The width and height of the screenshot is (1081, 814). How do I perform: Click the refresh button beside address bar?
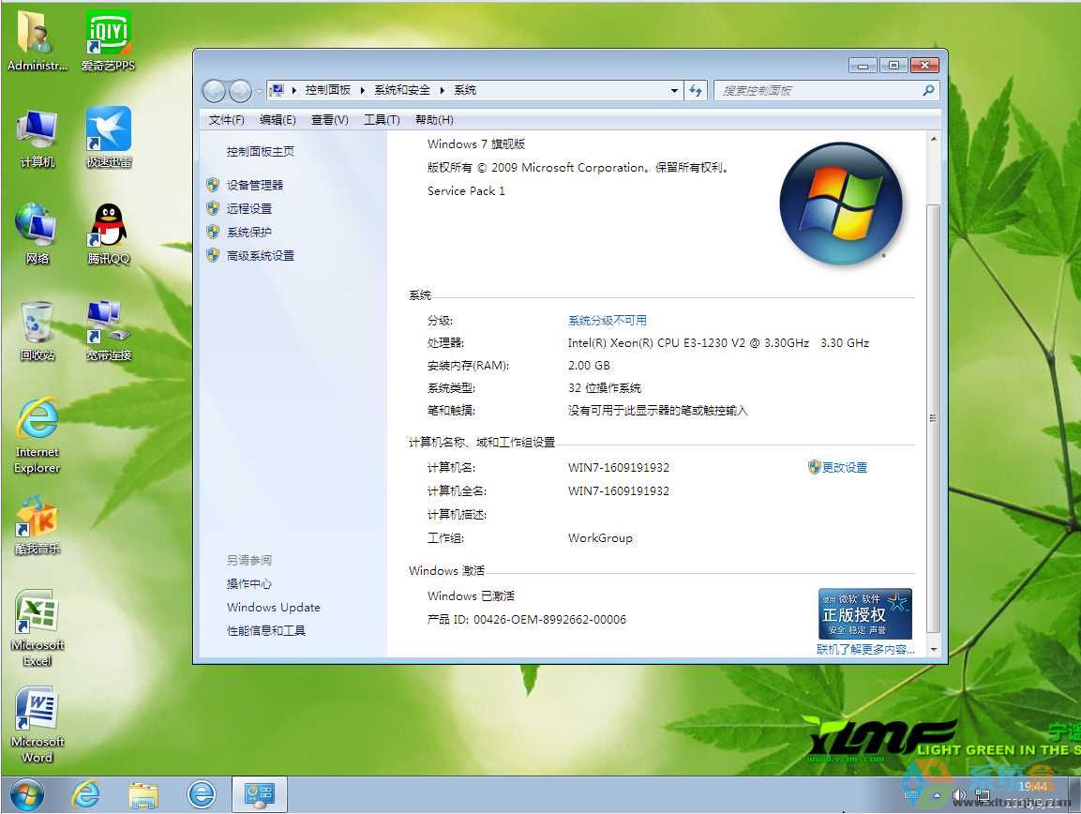tap(695, 90)
